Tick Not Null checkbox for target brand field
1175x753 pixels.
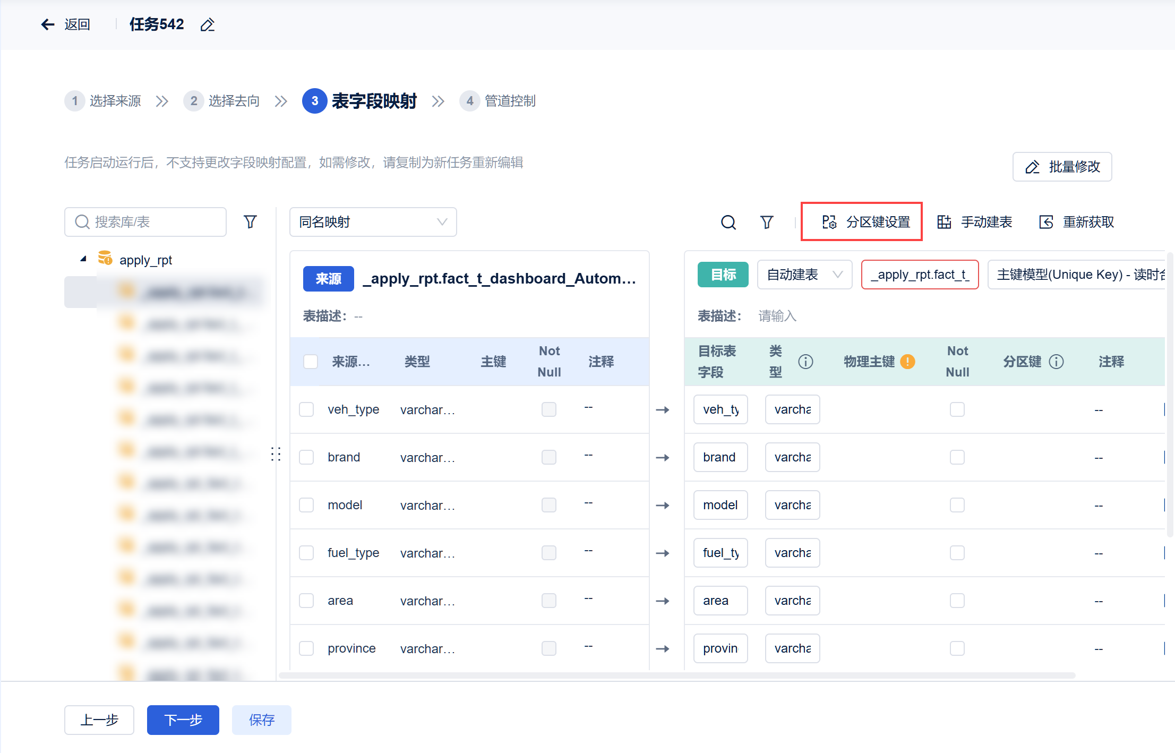pyautogui.click(x=957, y=457)
